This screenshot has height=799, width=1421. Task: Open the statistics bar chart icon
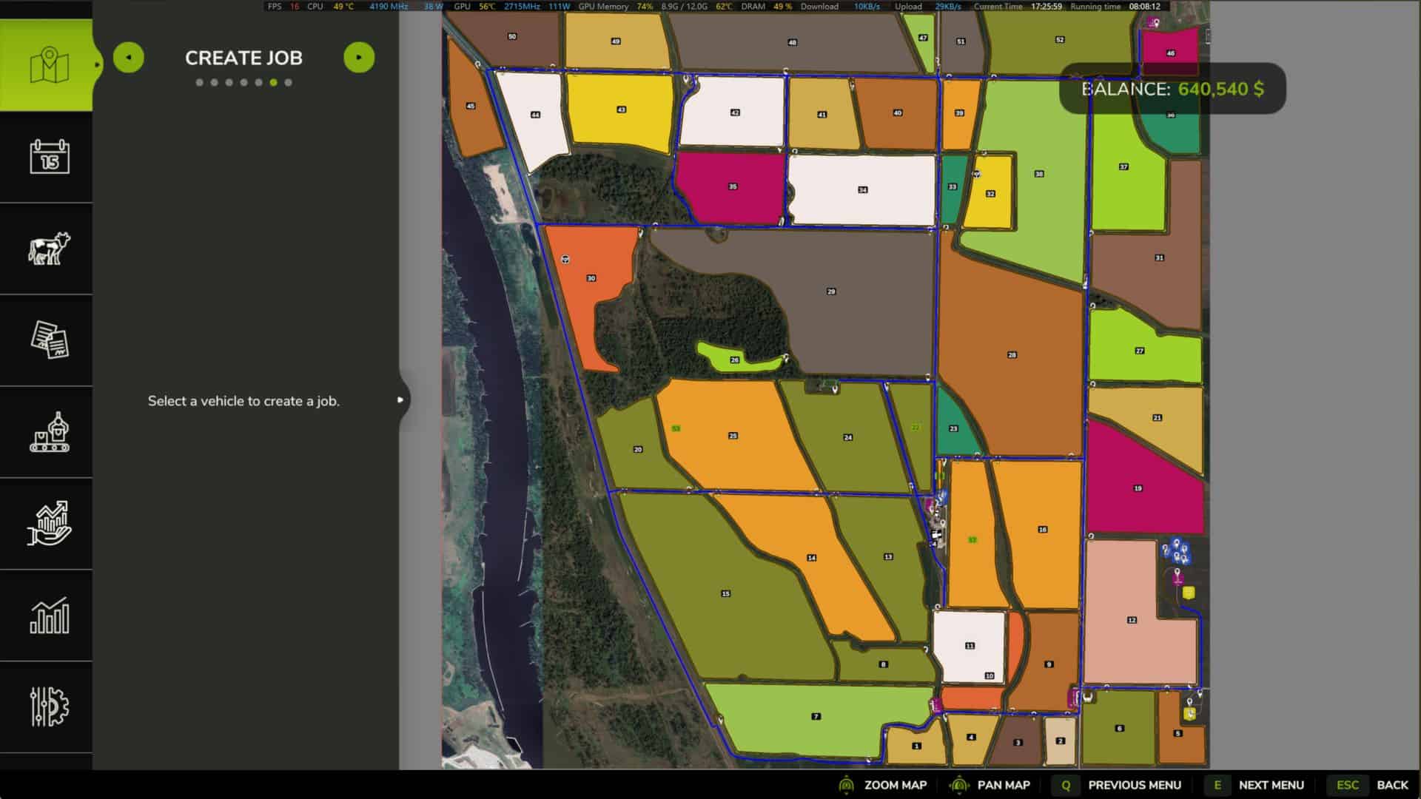pyautogui.click(x=49, y=616)
